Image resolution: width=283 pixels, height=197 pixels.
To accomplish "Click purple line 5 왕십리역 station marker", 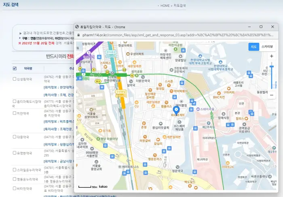I will tap(89, 52).
